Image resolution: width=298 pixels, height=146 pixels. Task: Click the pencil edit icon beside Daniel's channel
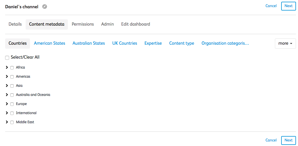[45, 7]
